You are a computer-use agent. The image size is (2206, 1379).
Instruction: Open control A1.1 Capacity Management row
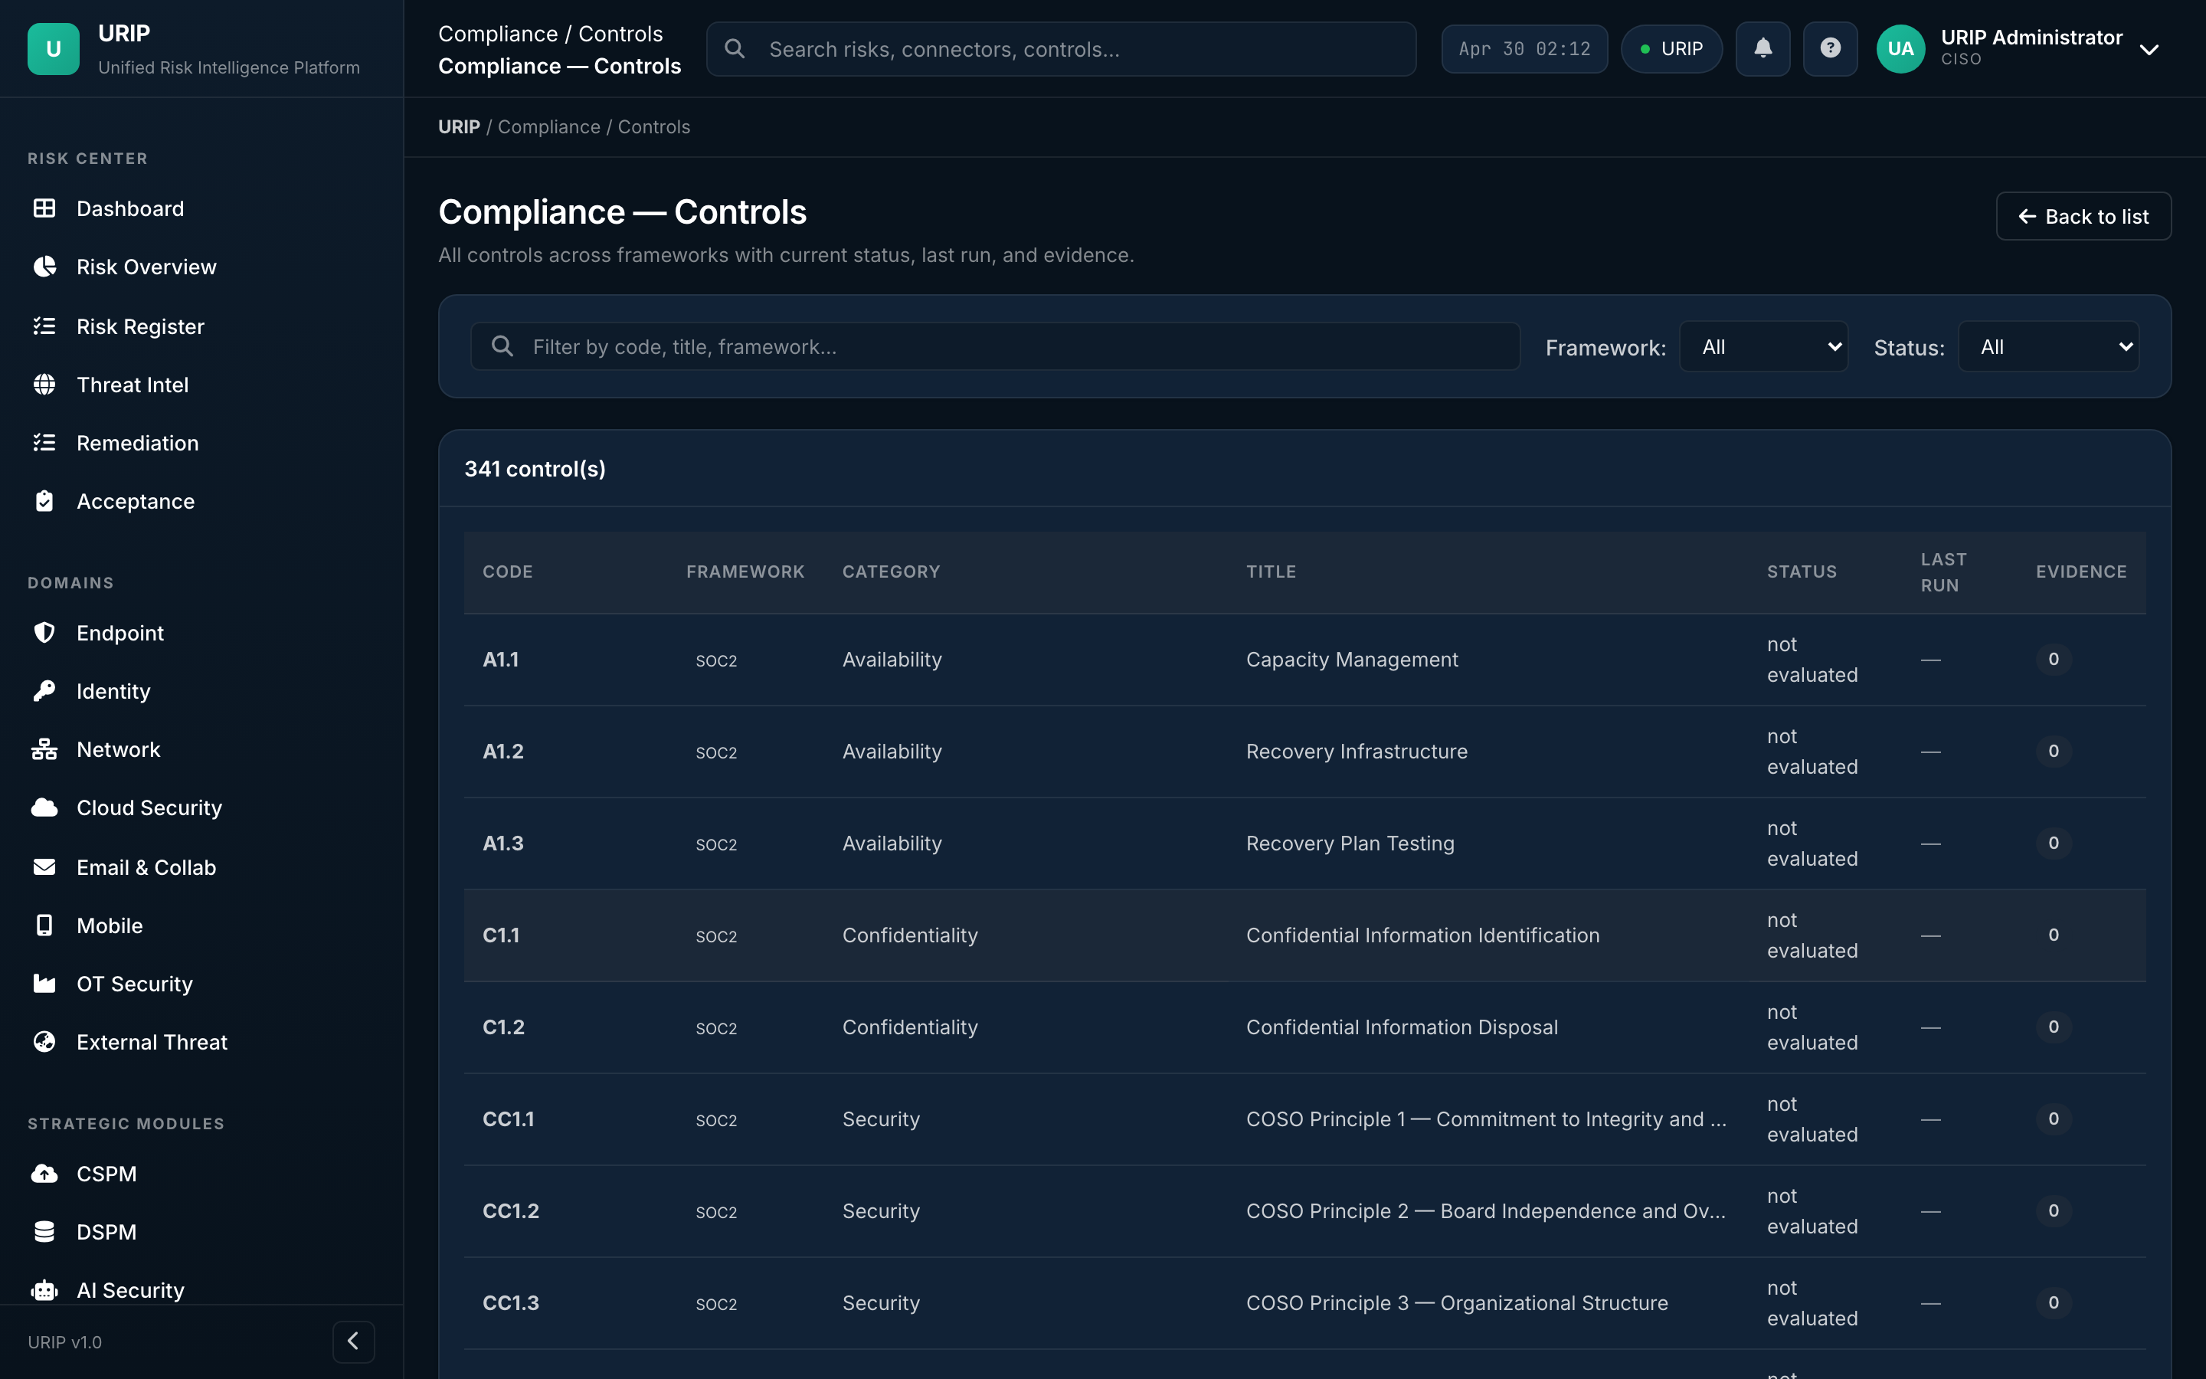[x=1304, y=660]
